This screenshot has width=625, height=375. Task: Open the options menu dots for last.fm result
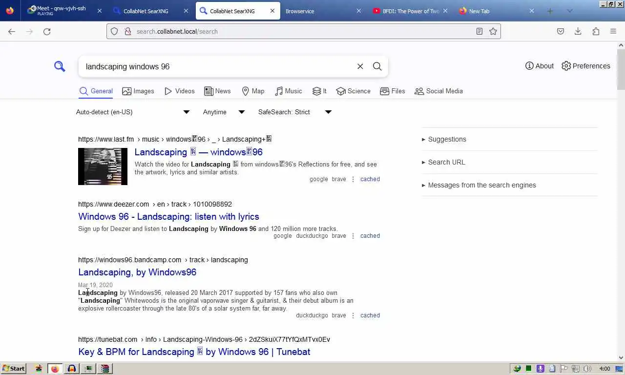tap(353, 179)
